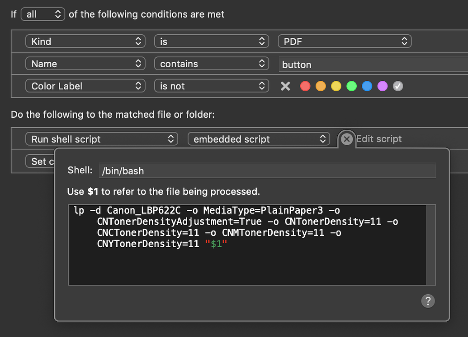Viewport: 468px width, 337px height.
Task: Click the /bin/bash shell path field
Action: pos(267,171)
